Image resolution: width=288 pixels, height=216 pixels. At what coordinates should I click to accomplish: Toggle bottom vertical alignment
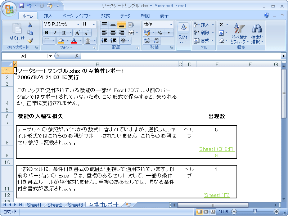(122, 24)
